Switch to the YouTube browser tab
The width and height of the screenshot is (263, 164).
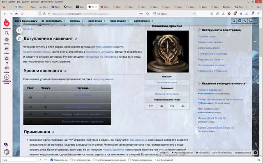coord(105,7)
